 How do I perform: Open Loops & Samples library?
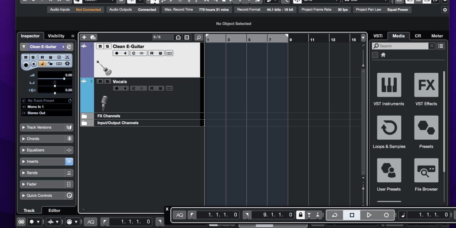tap(389, 128)
